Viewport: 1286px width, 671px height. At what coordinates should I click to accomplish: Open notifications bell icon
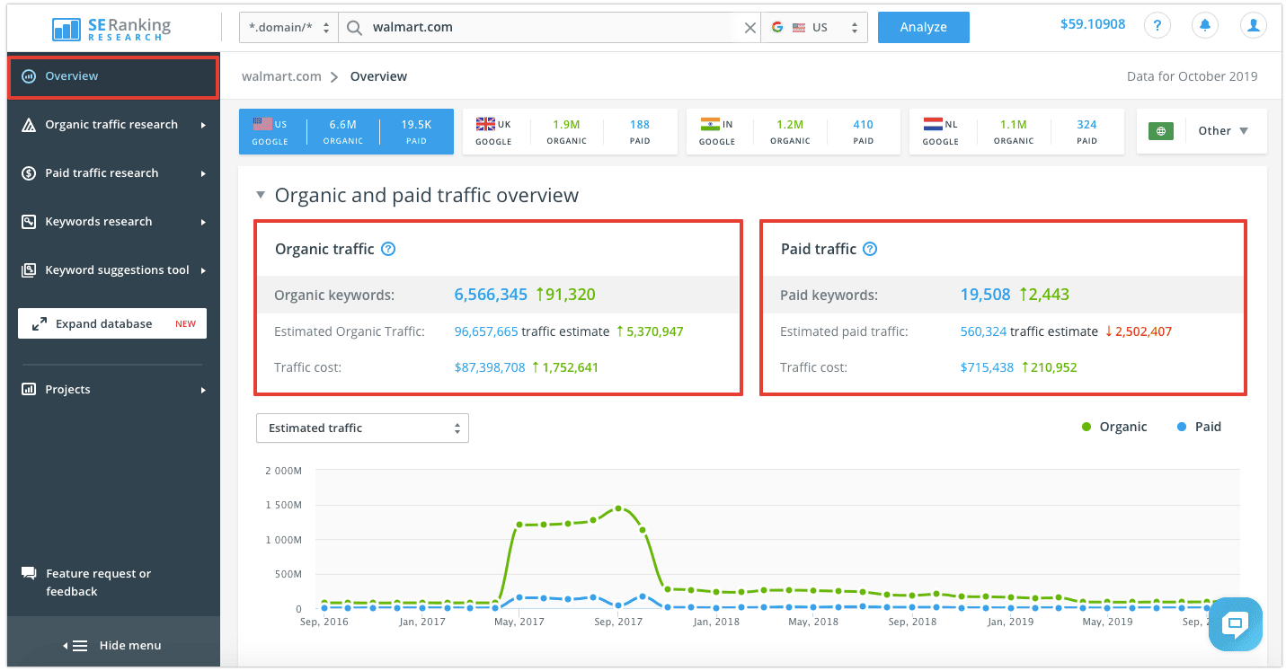[1205, 26]
